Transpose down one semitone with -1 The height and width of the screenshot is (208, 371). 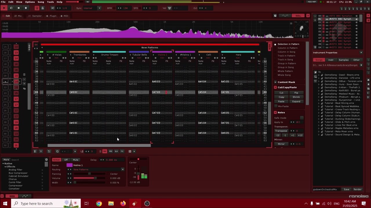[x=285, y=135]
